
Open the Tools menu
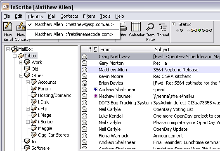[x=105, y=16]
